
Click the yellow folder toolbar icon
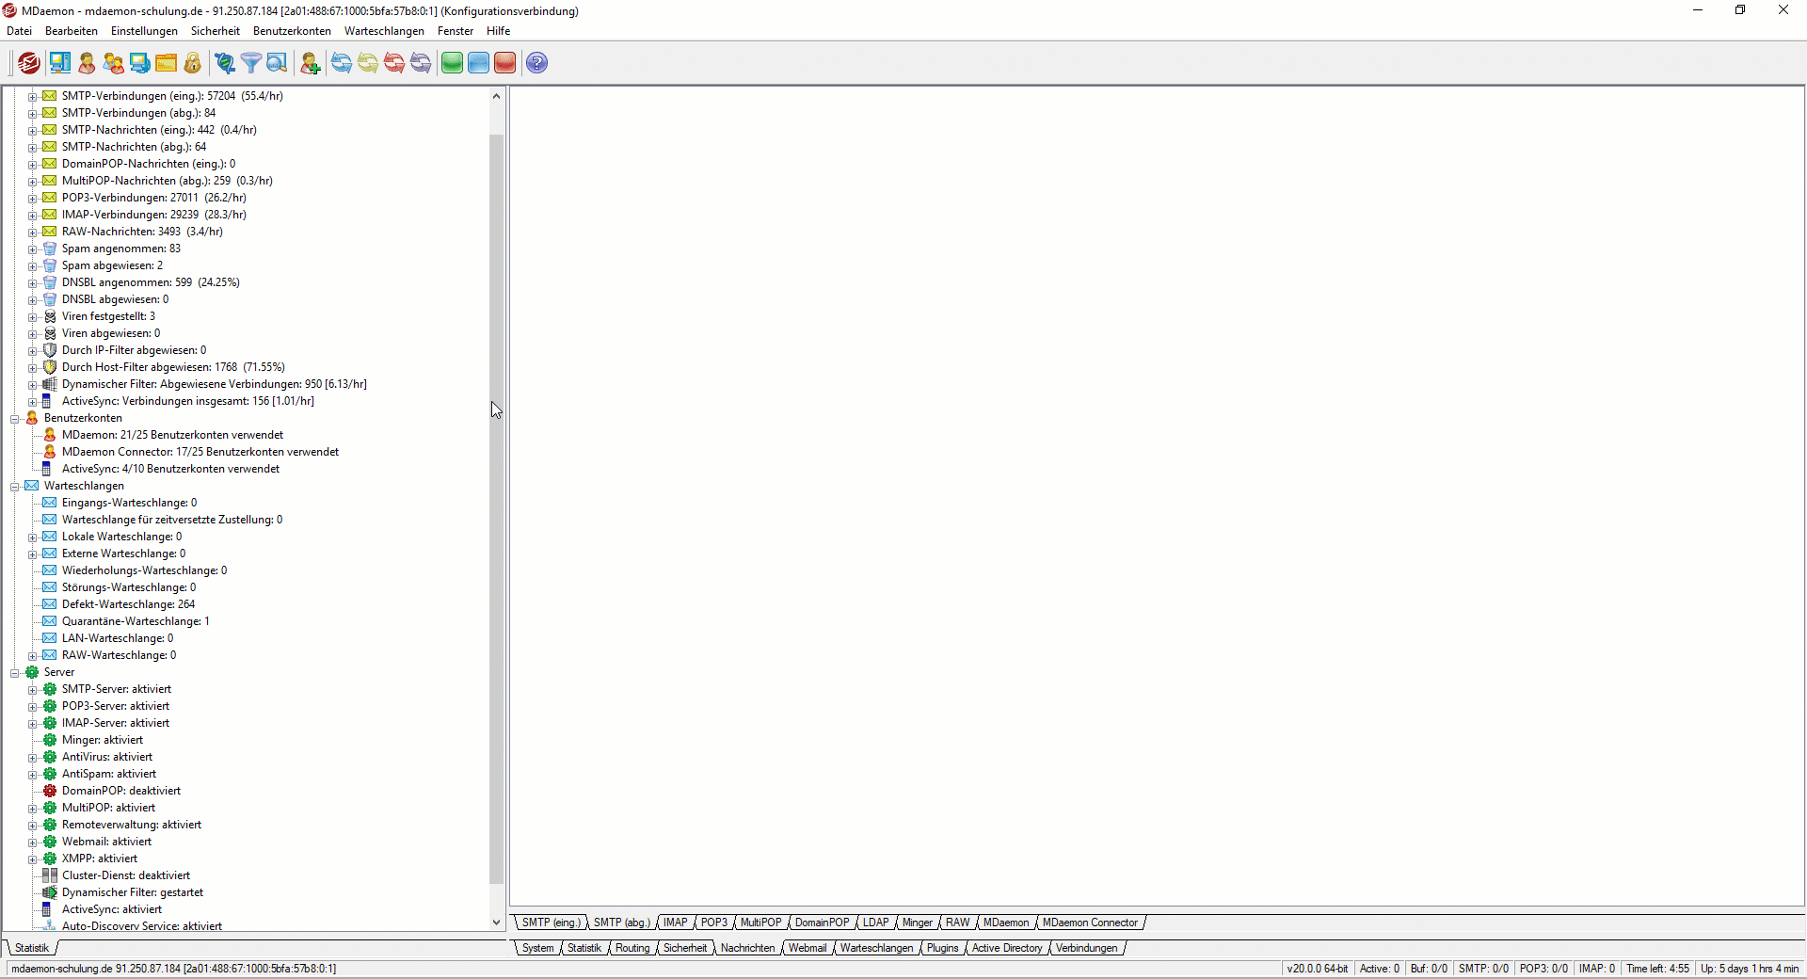click(x=167, y=63)
